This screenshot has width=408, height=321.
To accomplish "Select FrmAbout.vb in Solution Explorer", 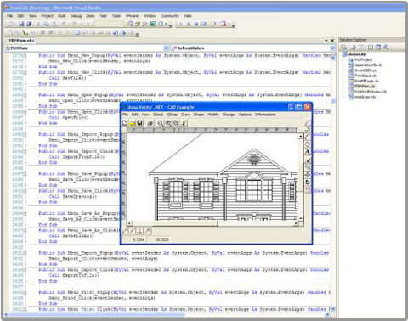I will 365,76.
